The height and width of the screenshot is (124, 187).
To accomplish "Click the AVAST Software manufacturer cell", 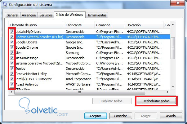I will (78, 84).
